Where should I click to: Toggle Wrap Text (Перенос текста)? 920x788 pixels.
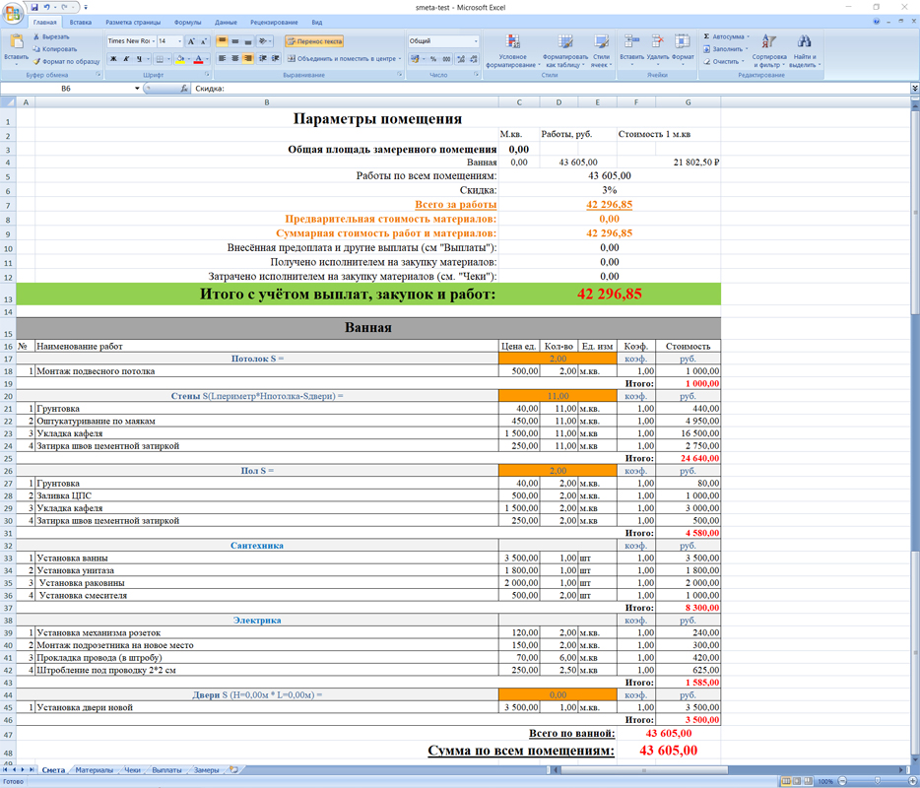pyautogui.click(x=314, y=41)
